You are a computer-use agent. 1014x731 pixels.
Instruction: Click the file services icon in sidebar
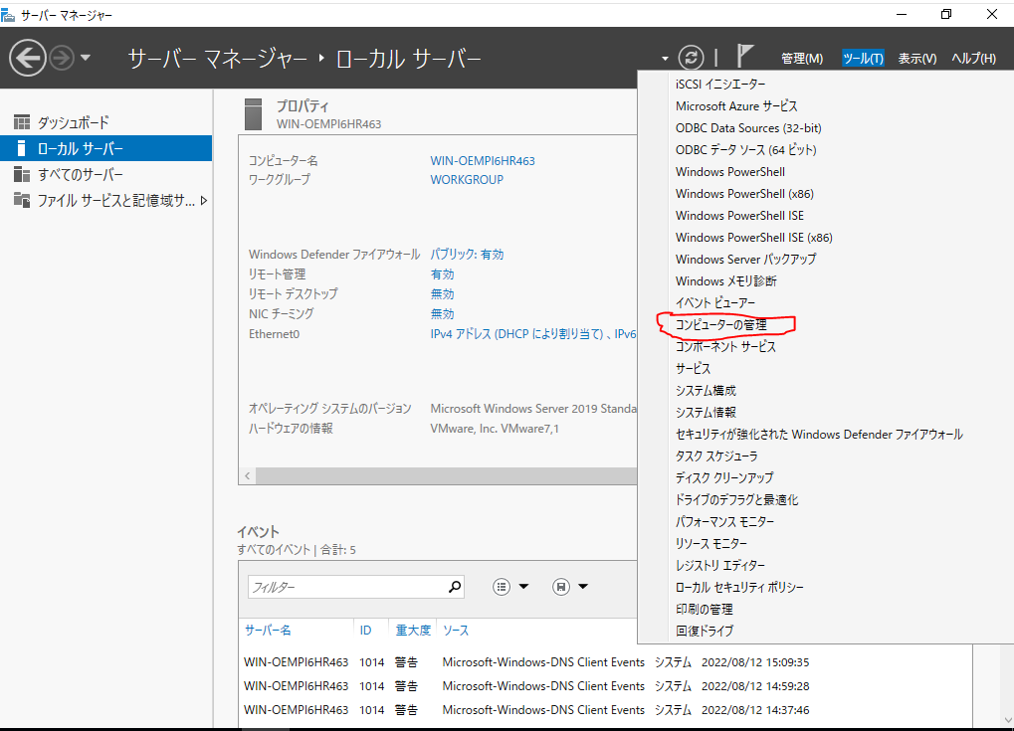(22, 200)
